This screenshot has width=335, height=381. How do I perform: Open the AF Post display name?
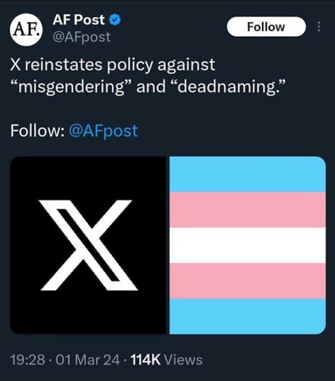coord(79,20)
